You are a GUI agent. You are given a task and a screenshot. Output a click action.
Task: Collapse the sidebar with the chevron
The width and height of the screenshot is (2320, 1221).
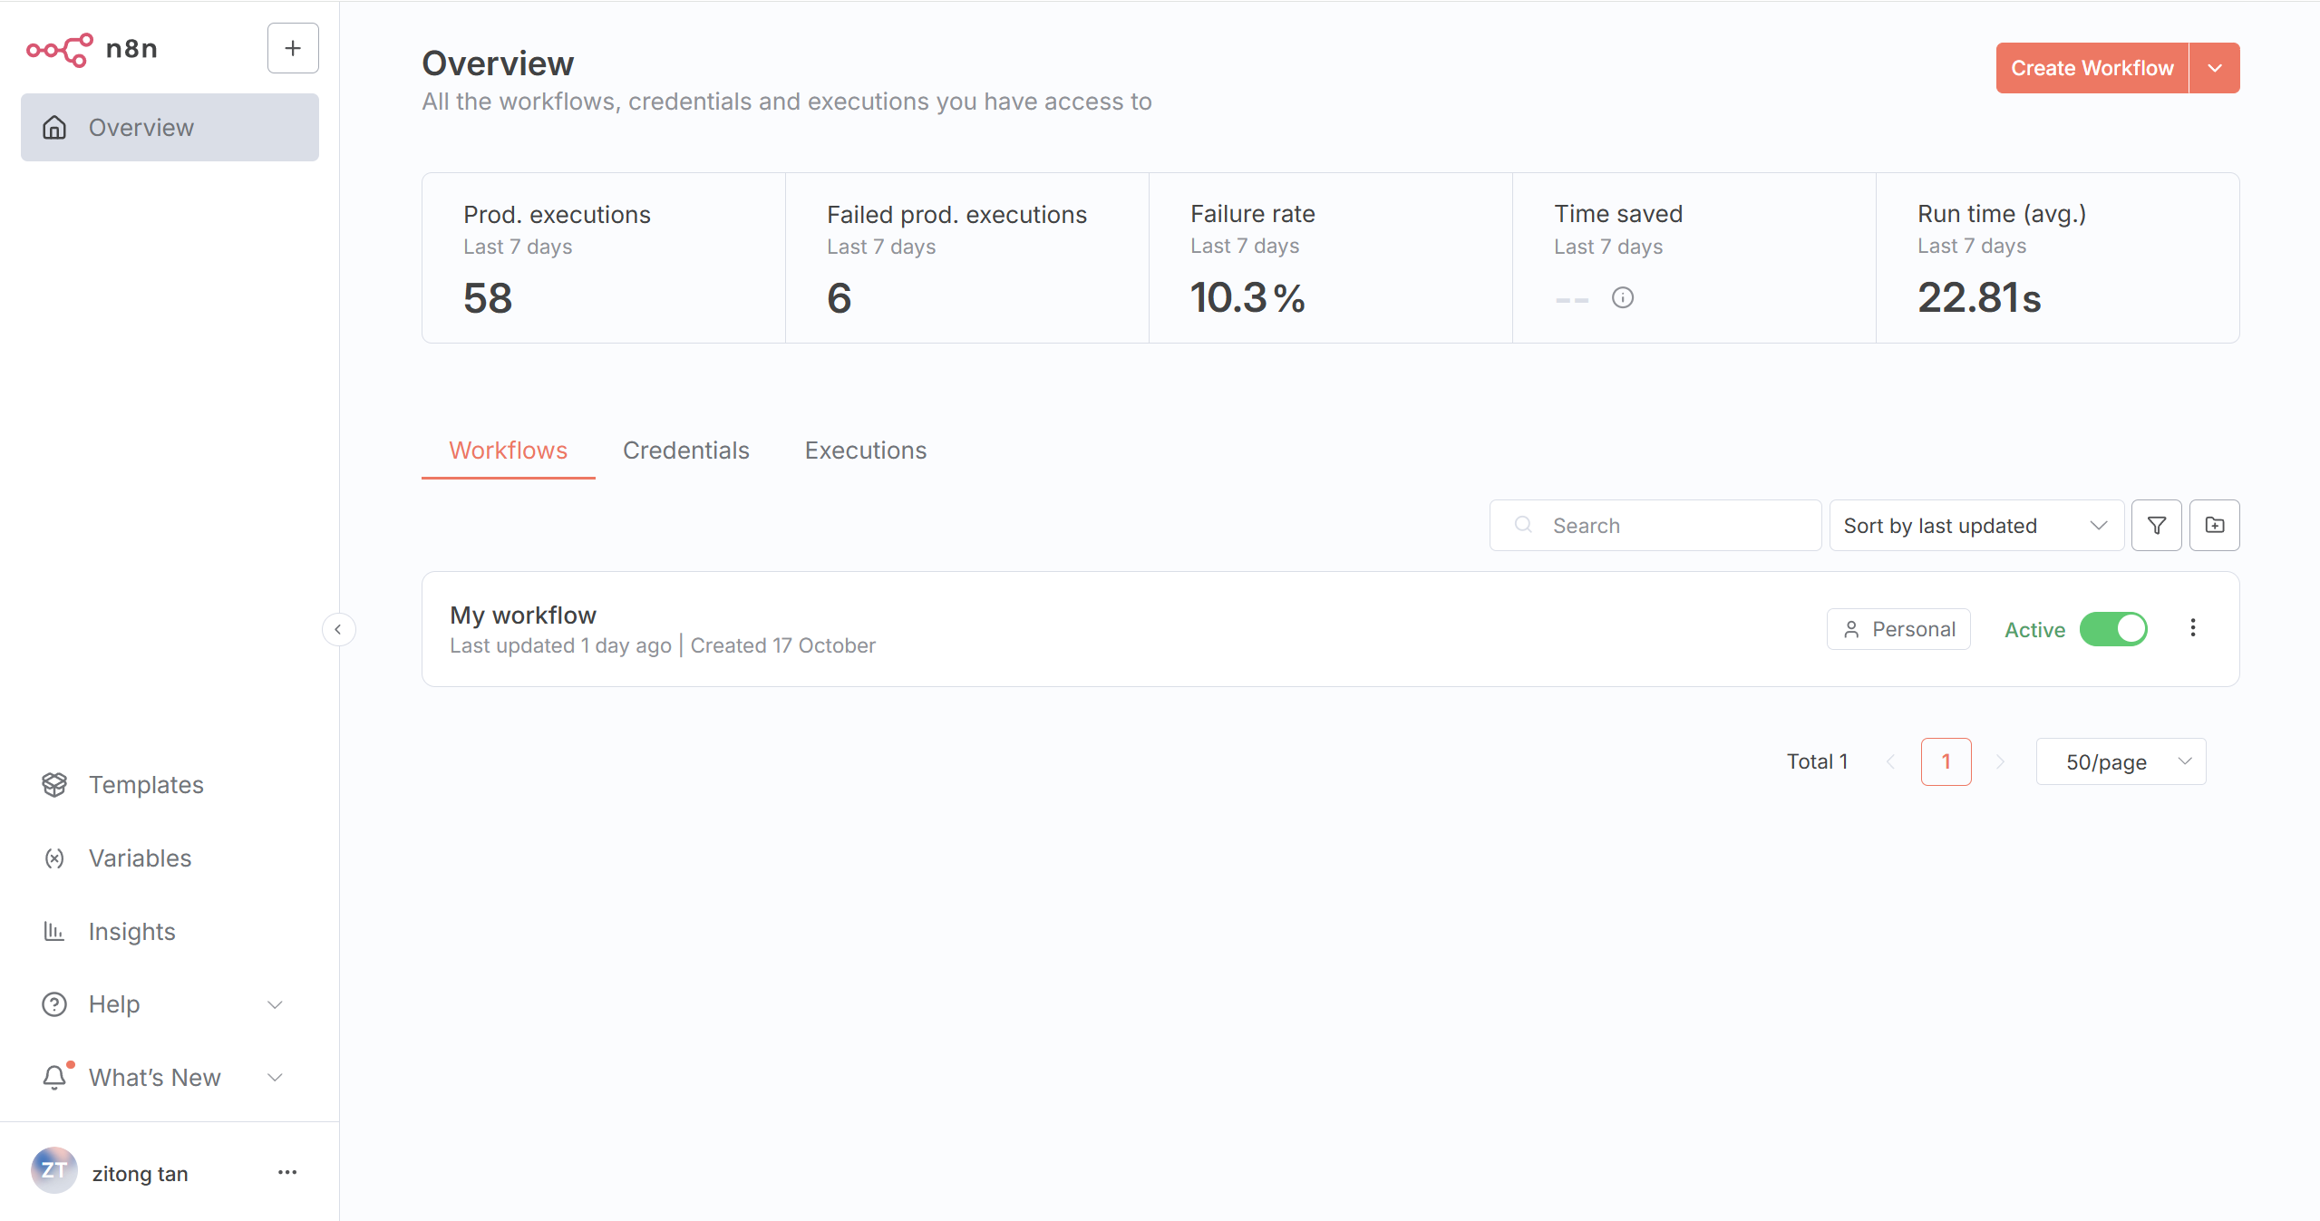[338, 629]
